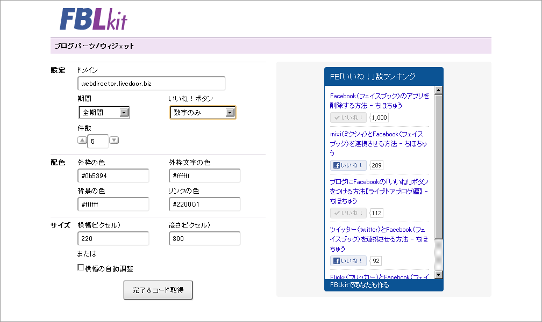Screen dimensions: 542x322
Task: Edit the 外枠文字の色 field
Action: click(205, 175)
